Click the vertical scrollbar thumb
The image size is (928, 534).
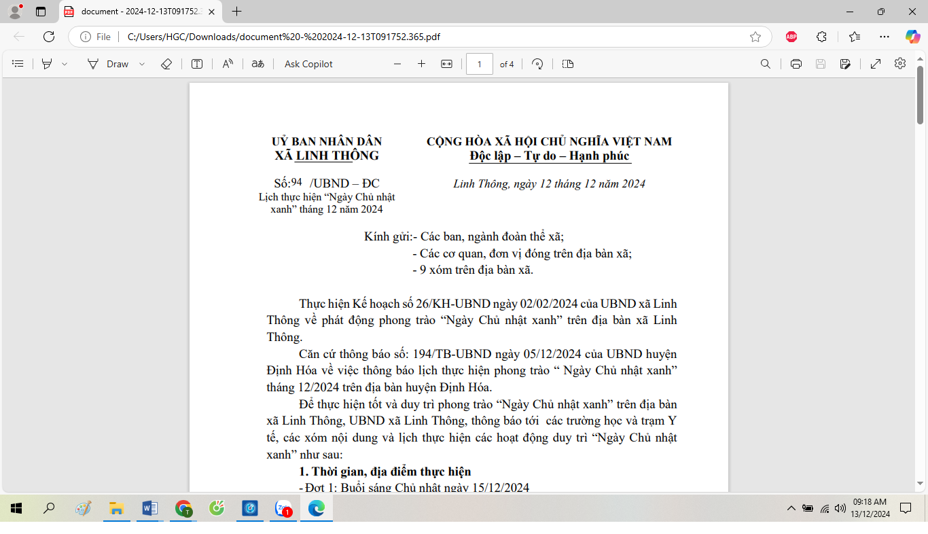(921, 94)
